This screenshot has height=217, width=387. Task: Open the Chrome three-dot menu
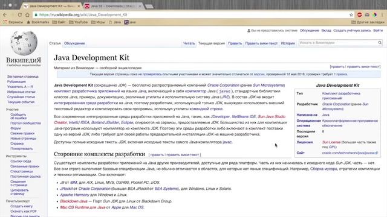click(382, 14)
